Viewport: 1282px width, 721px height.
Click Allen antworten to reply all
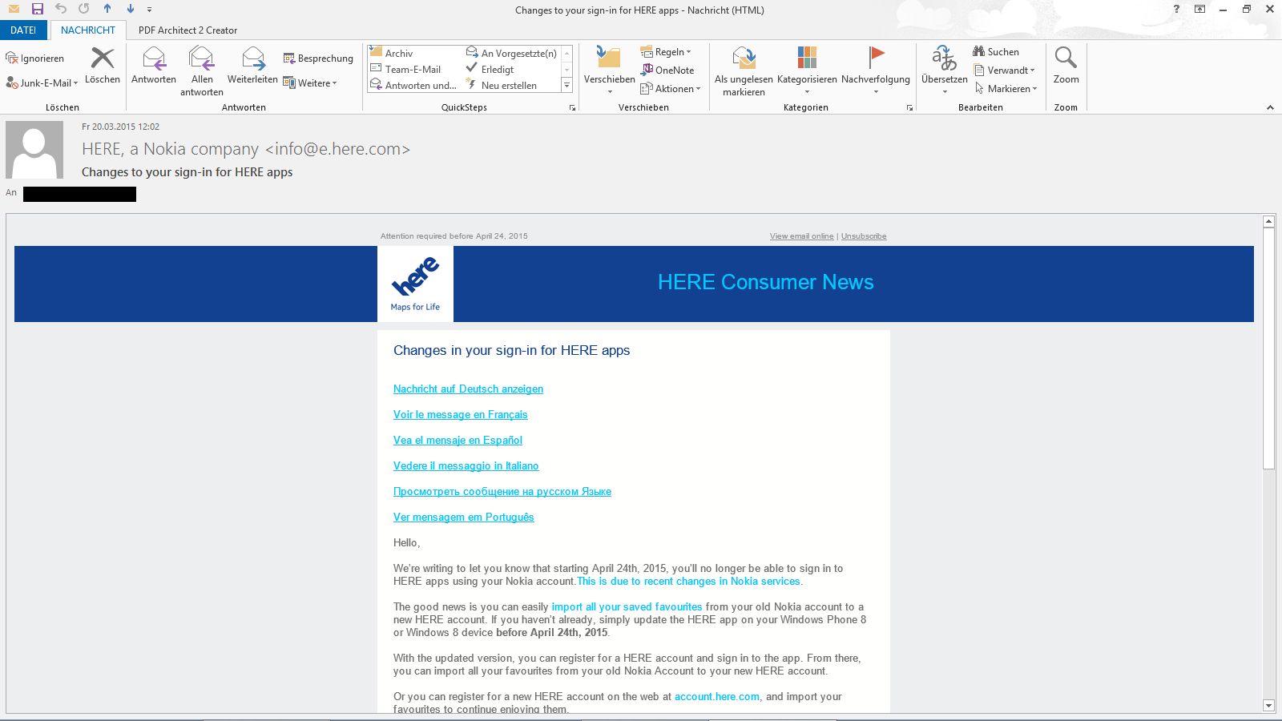[x=202, y=71]
